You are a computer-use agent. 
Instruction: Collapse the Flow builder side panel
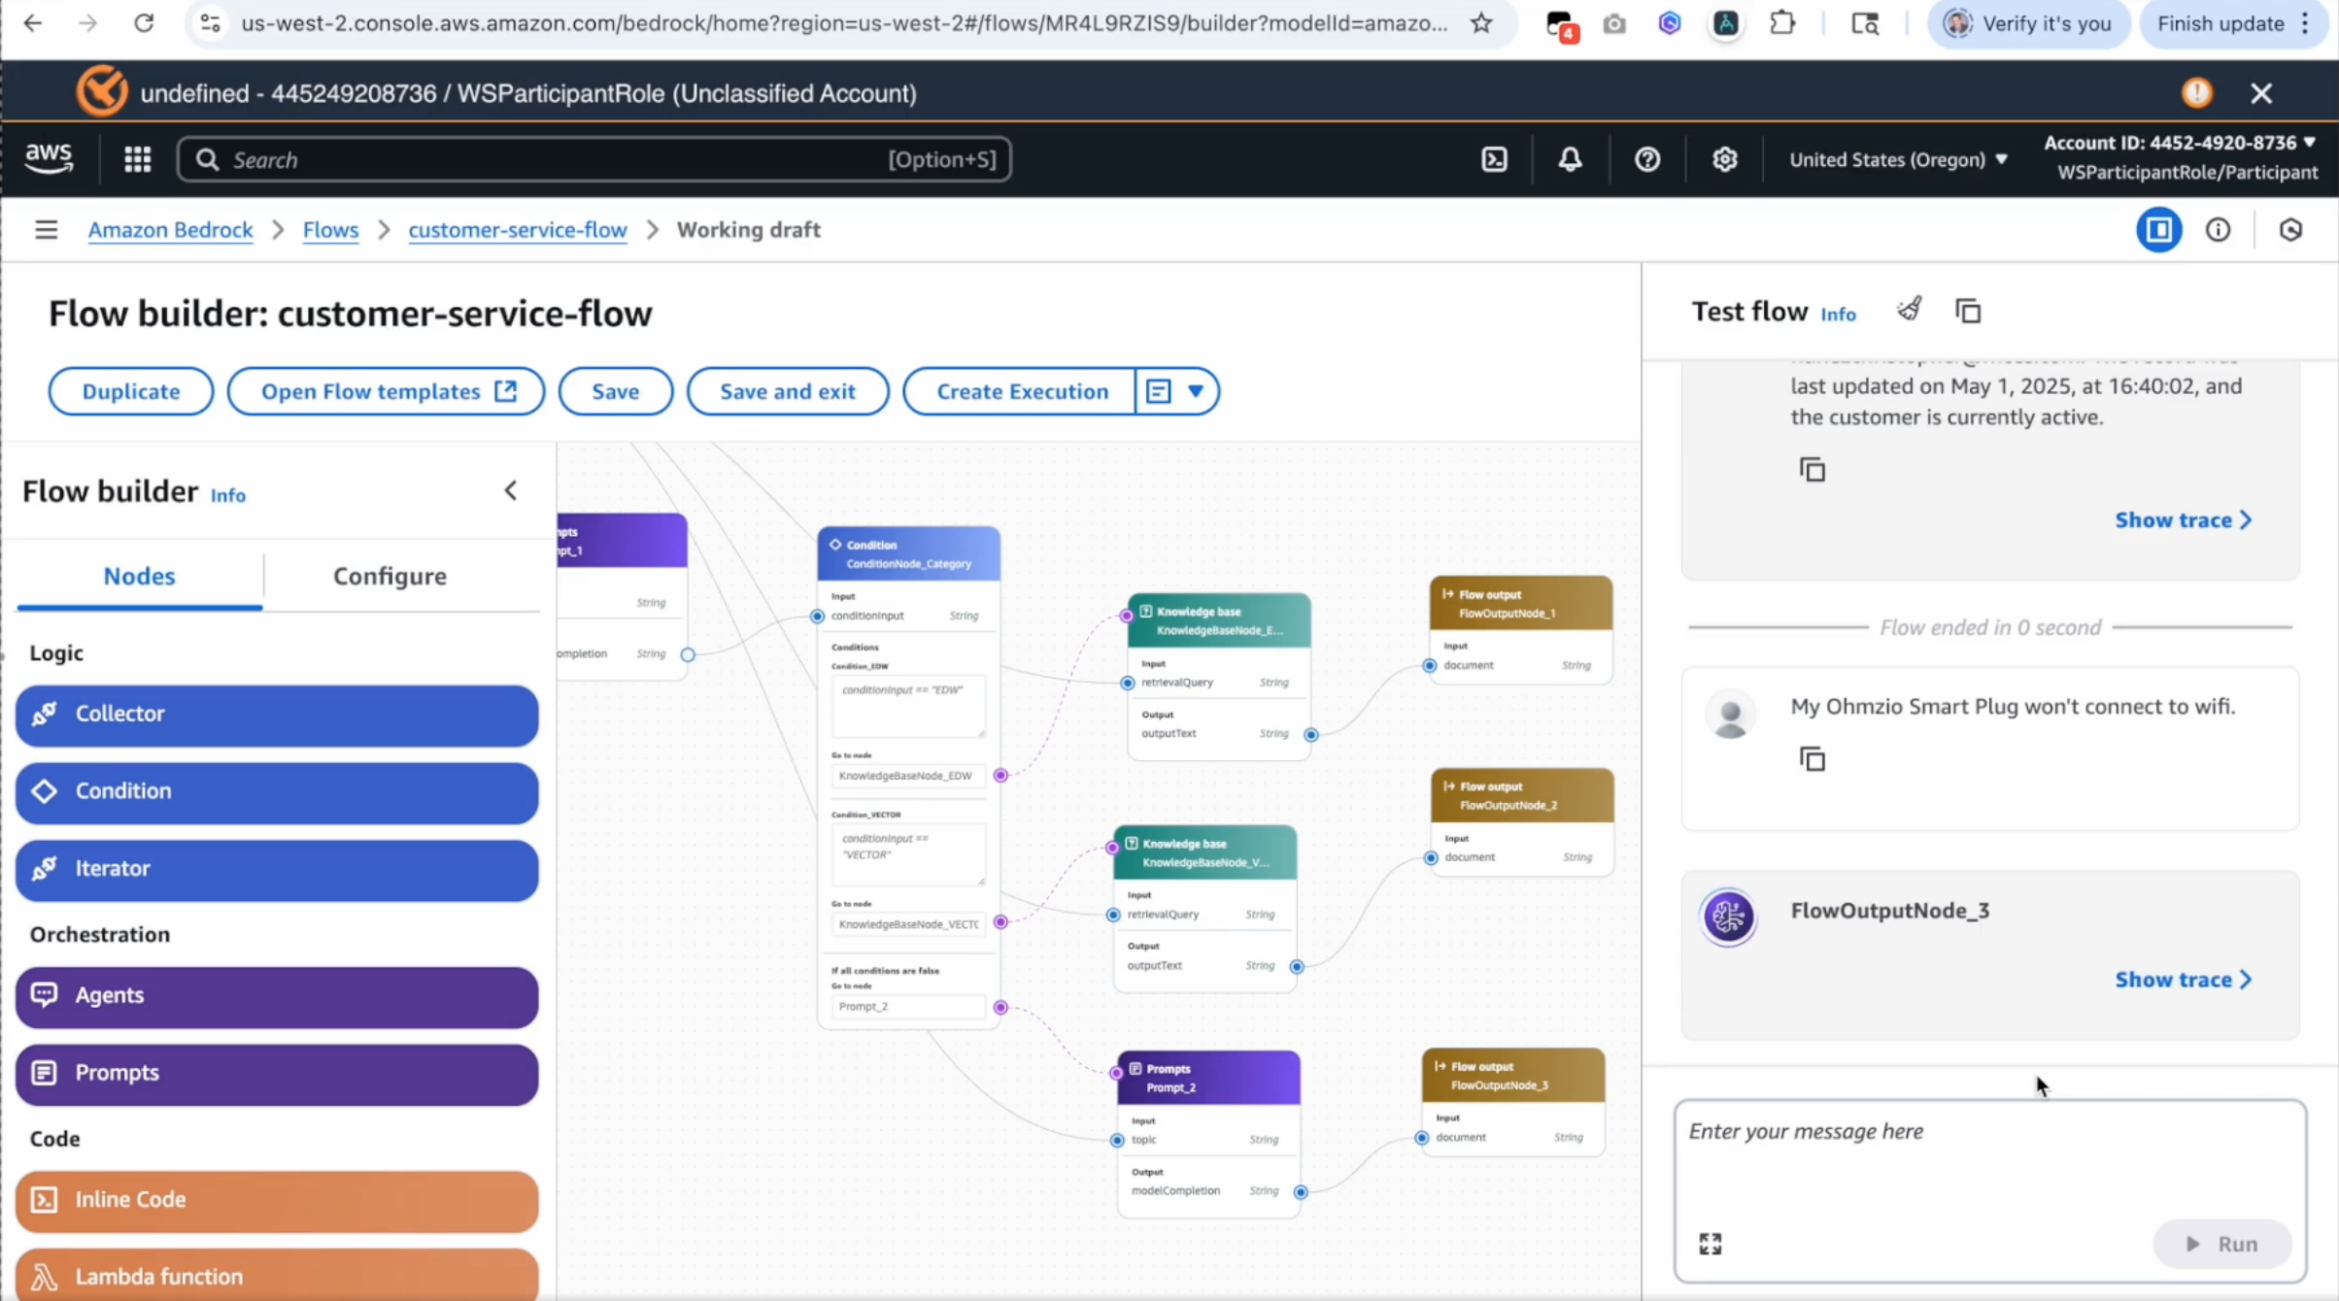(511, 491)
